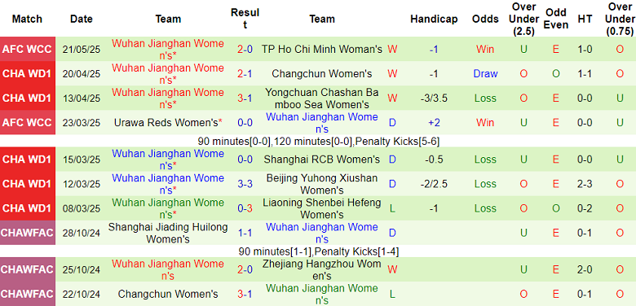
Task: Click the AFC WCC badge dated 21/05/25
Action: 27,50
